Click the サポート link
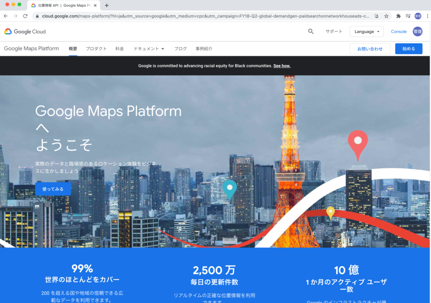The height and width of the screenshot is (303, 431). tap(334, 32)
